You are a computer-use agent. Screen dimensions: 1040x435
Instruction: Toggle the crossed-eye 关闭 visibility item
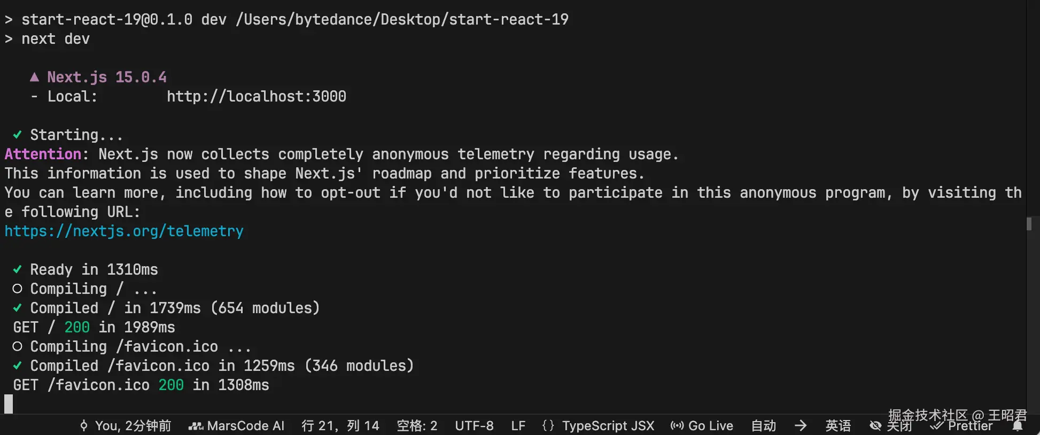coord(890,426)
